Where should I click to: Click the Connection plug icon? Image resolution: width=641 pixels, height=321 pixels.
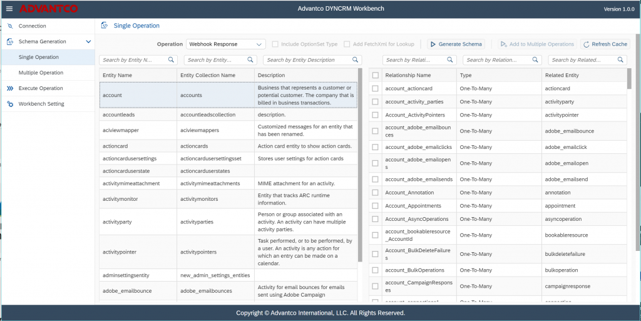tap(10, 26)
